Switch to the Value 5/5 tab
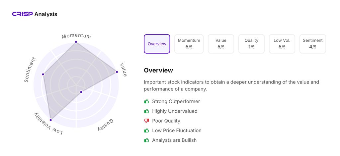 pyautogui.click(x=221, y=44)
